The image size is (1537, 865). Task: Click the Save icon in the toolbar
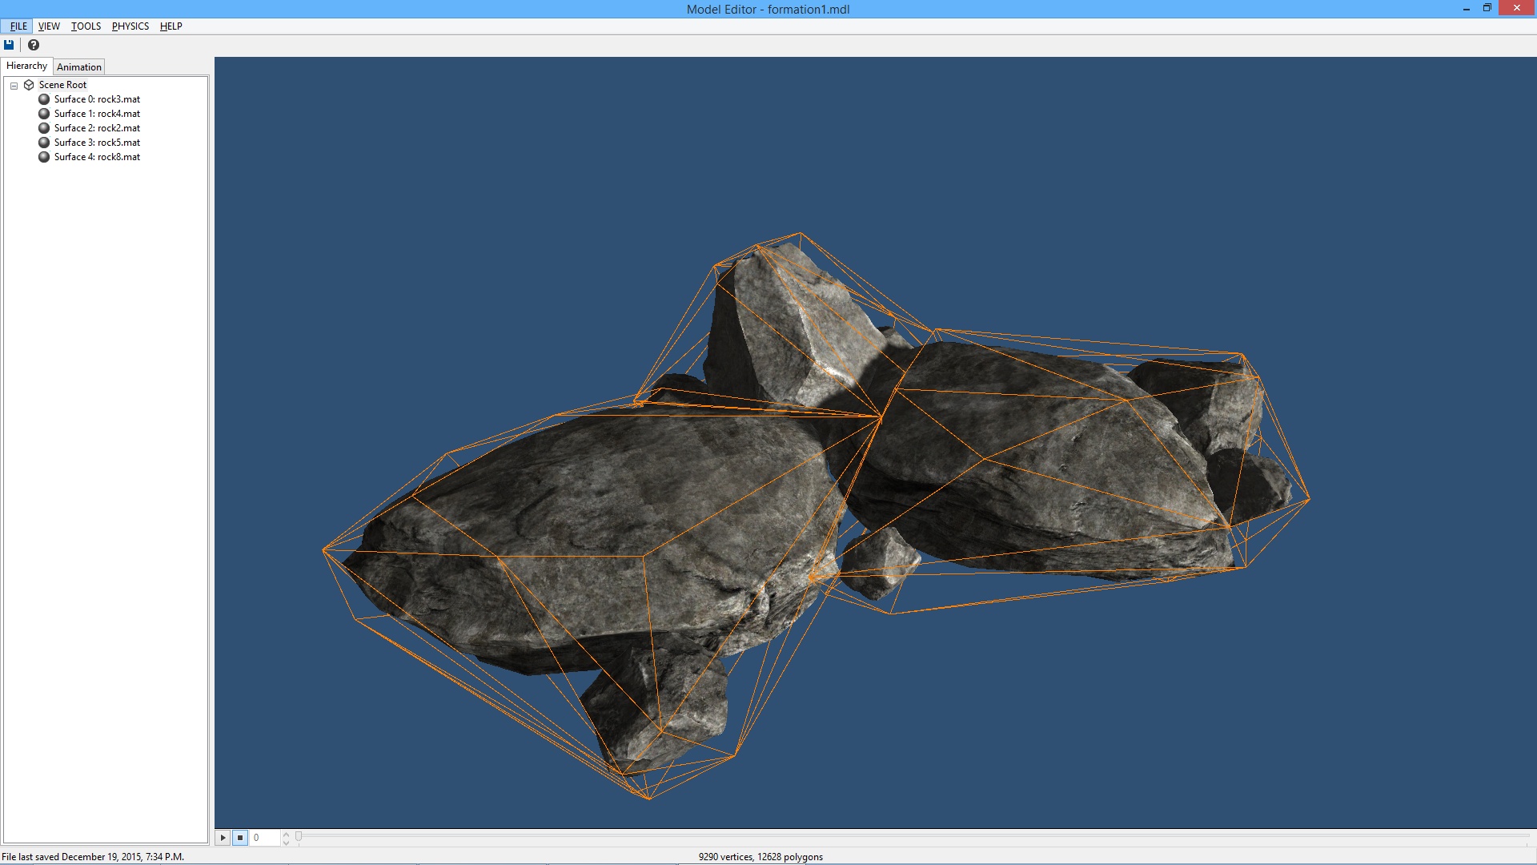[9, 45]
